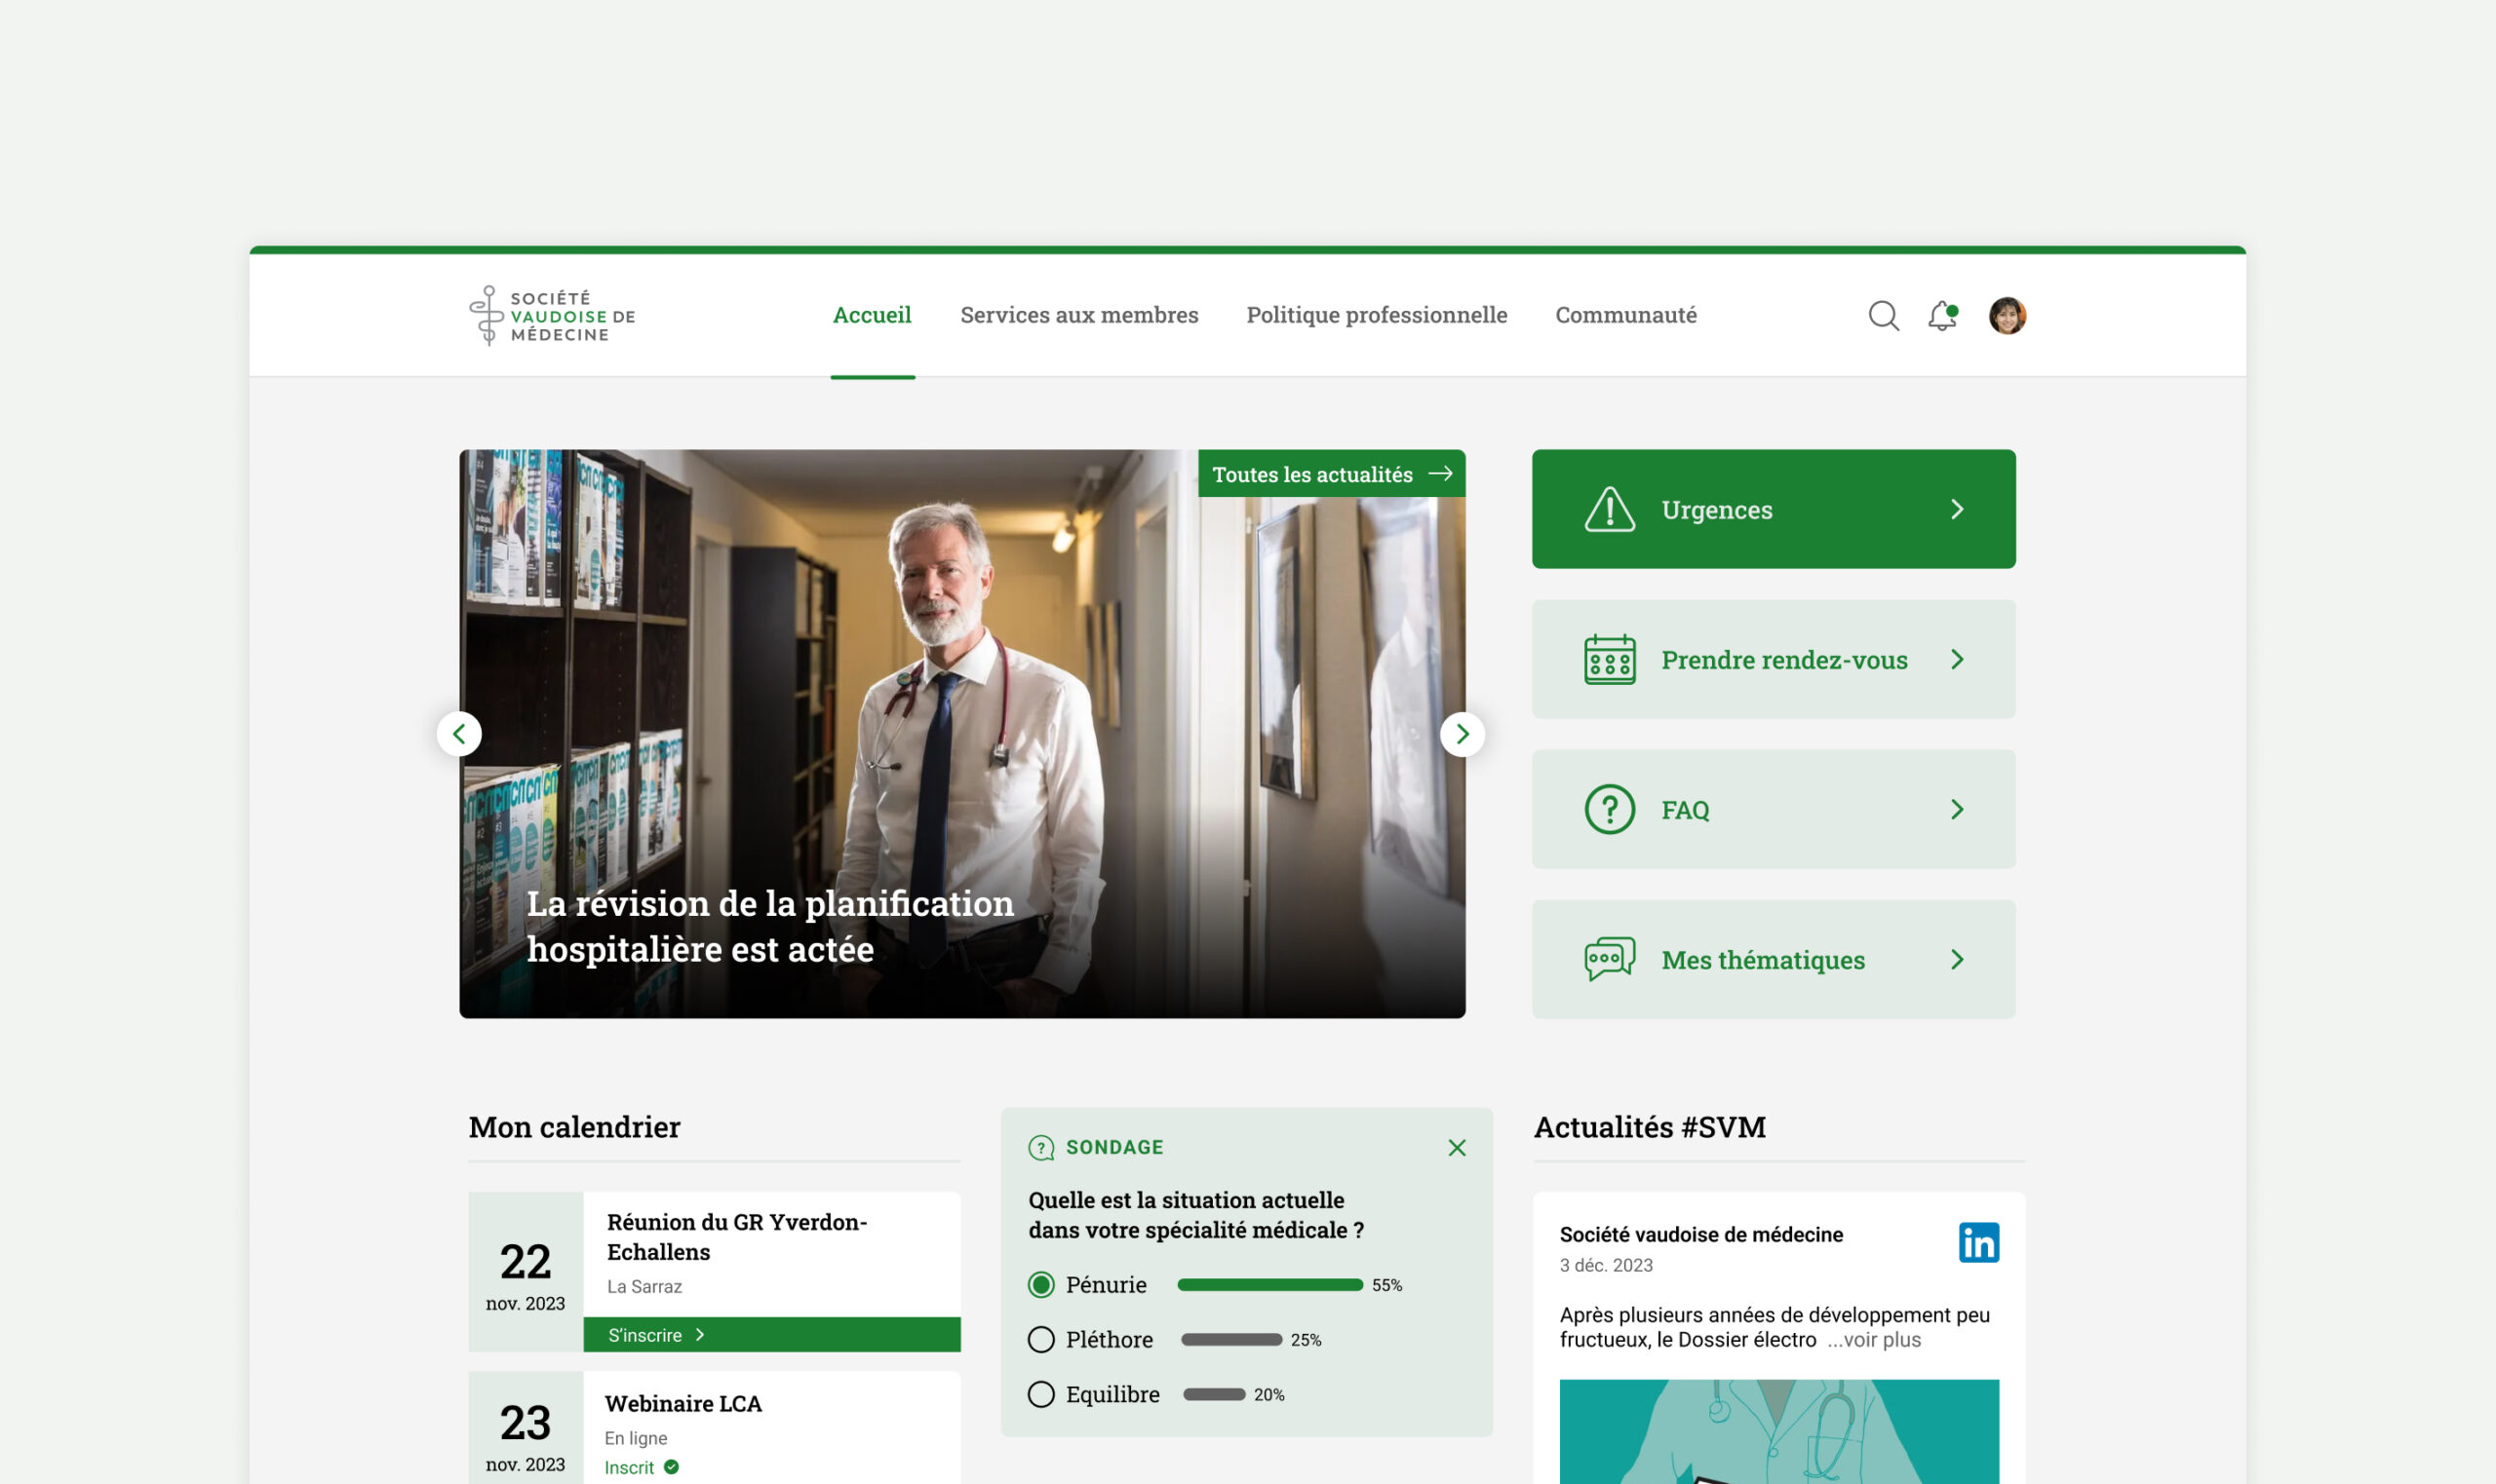Expand the Urgences chevron
The width and height of the screenshot is (2496, 1484).
1958,509
